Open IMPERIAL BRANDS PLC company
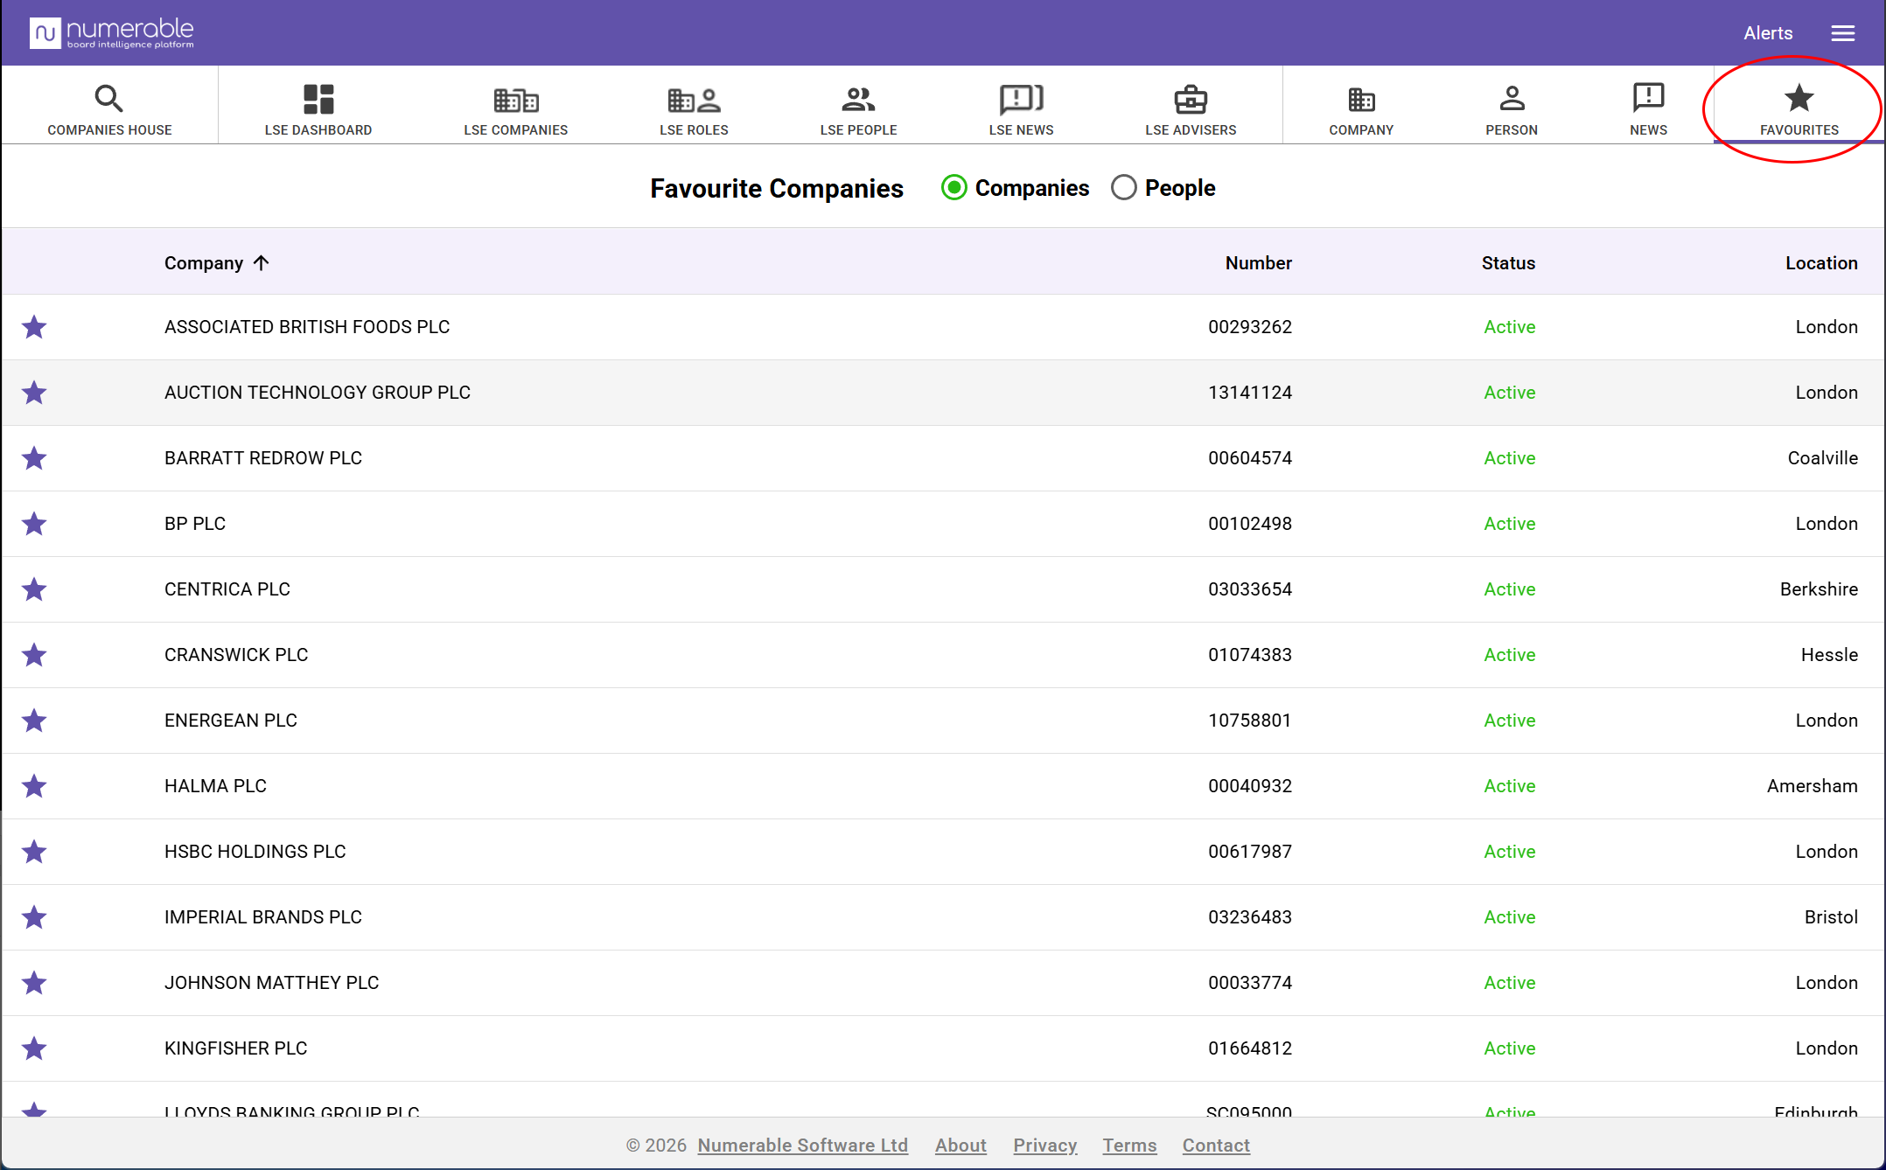 point(263,917)
